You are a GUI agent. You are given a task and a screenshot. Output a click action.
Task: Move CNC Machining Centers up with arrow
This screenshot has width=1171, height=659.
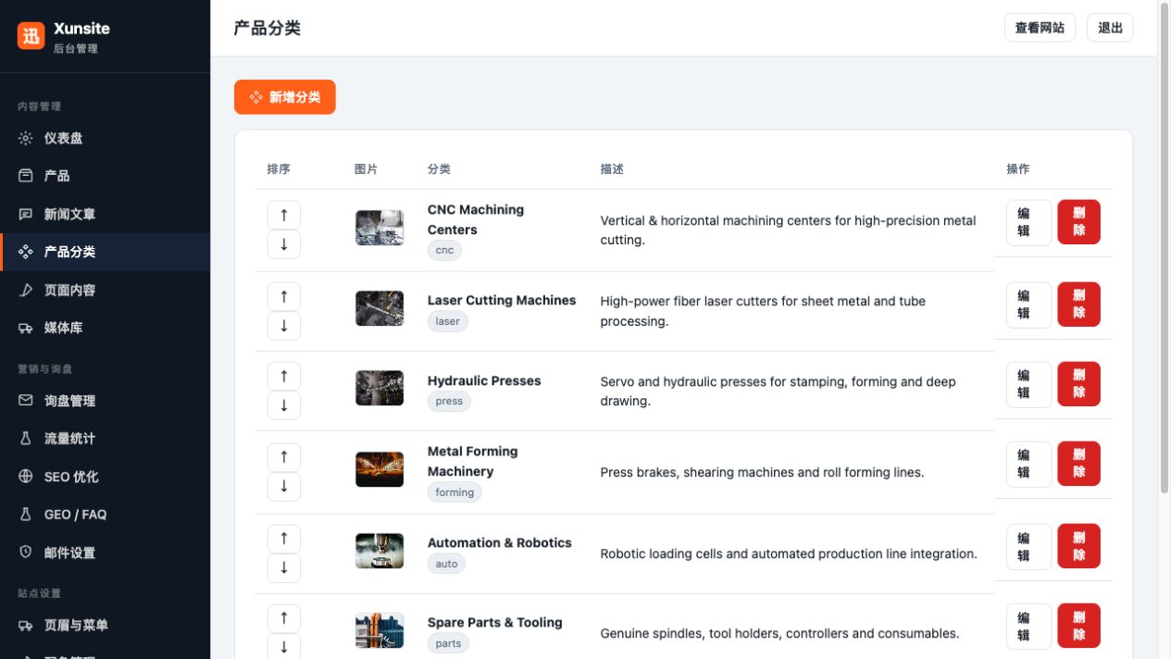point(283,215)
